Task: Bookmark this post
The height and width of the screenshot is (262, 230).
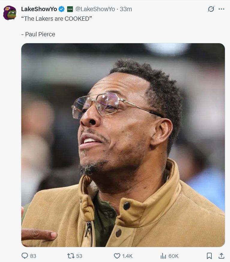Action: tap(209, 256)
